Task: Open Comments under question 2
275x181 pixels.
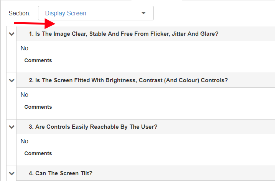Action: [38, 107]
